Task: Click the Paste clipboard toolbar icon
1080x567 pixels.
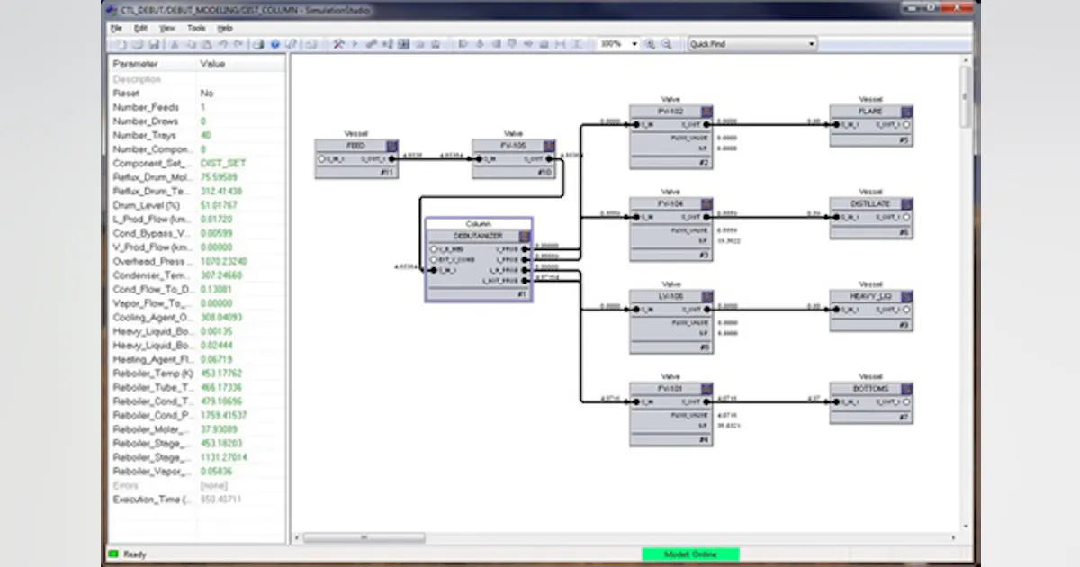Action: click(x=206, y=44)
